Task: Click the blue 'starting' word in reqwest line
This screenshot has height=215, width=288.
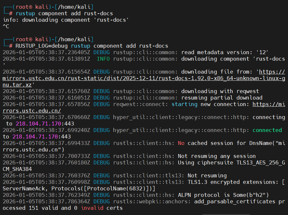Action: pos(184,104)
